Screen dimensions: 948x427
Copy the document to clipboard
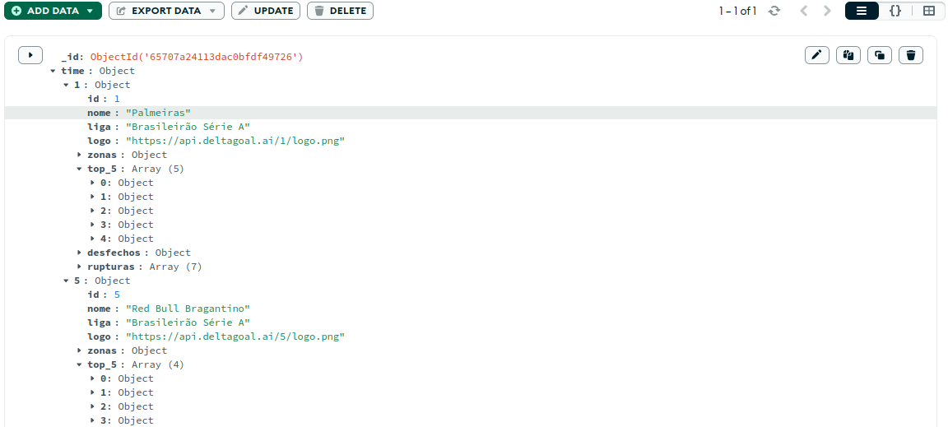coord(848,55)
